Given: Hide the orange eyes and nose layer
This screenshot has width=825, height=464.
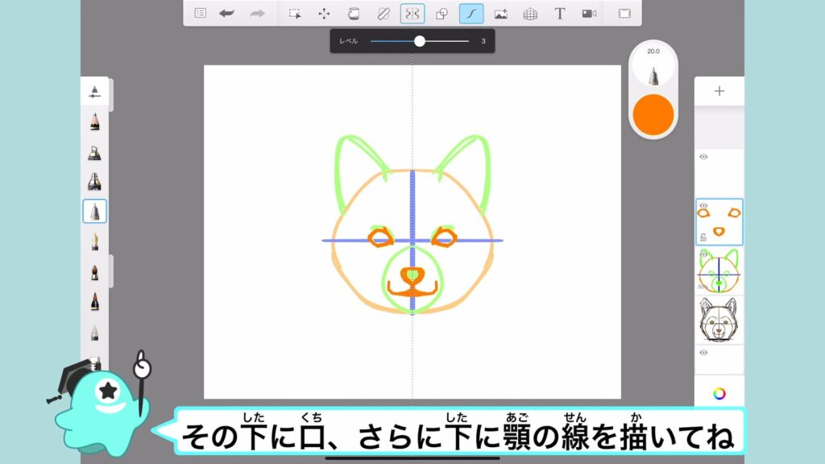Looking at the screenshot, I should (x=703, y=206).
